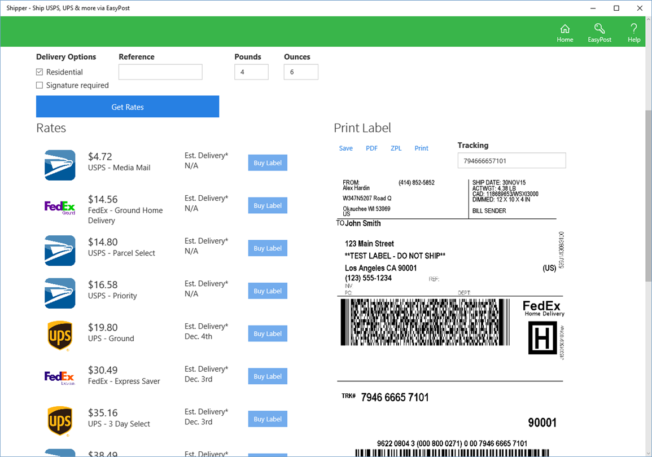The image size is (652, 457).
Task: Click the Get Rates button
Action: point(128,107)
